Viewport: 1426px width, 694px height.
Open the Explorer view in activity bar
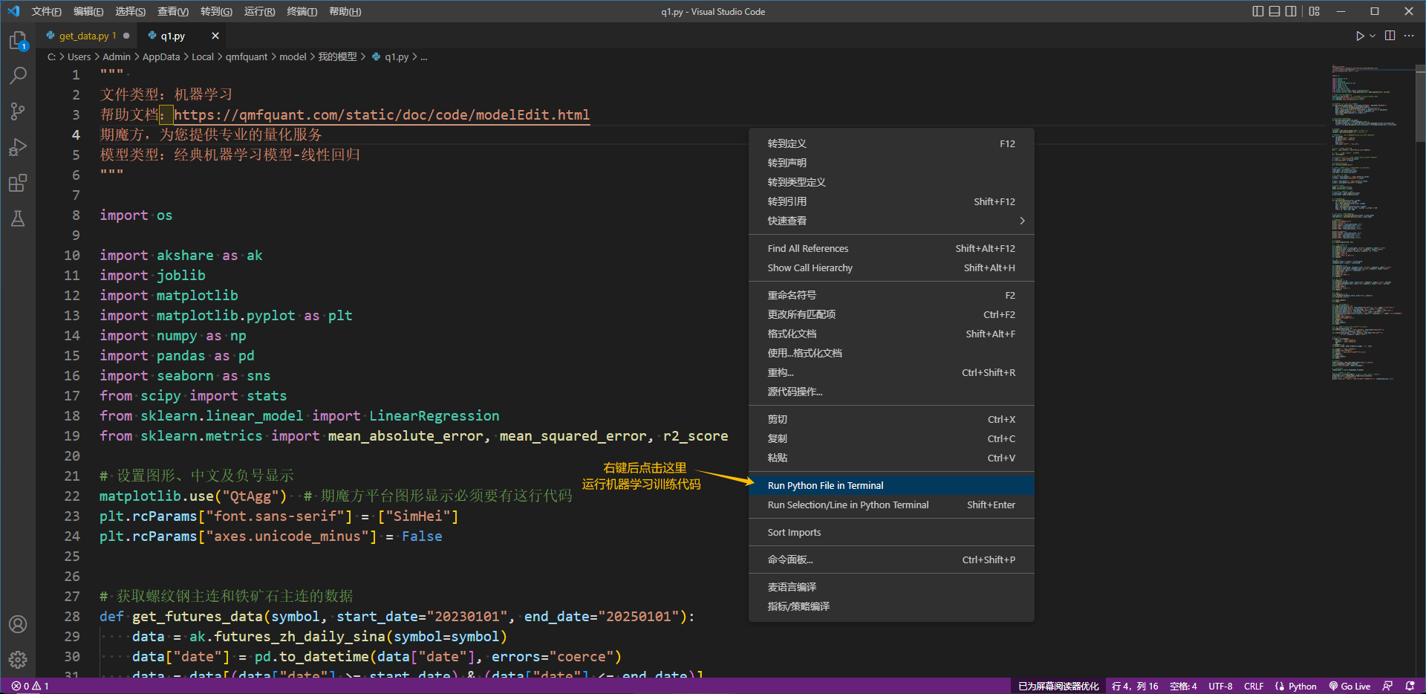18,41
